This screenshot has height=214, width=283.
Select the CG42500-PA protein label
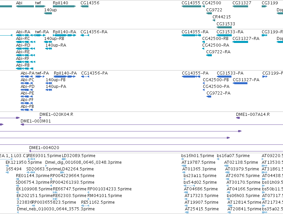pos(216,87)
